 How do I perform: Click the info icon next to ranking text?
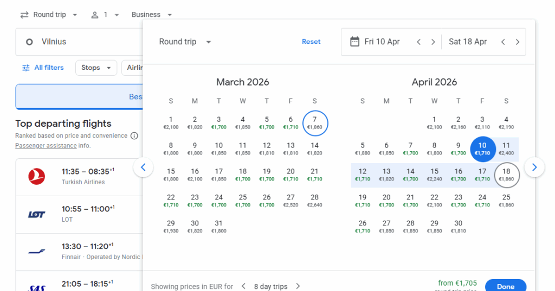tap(134, 136)
